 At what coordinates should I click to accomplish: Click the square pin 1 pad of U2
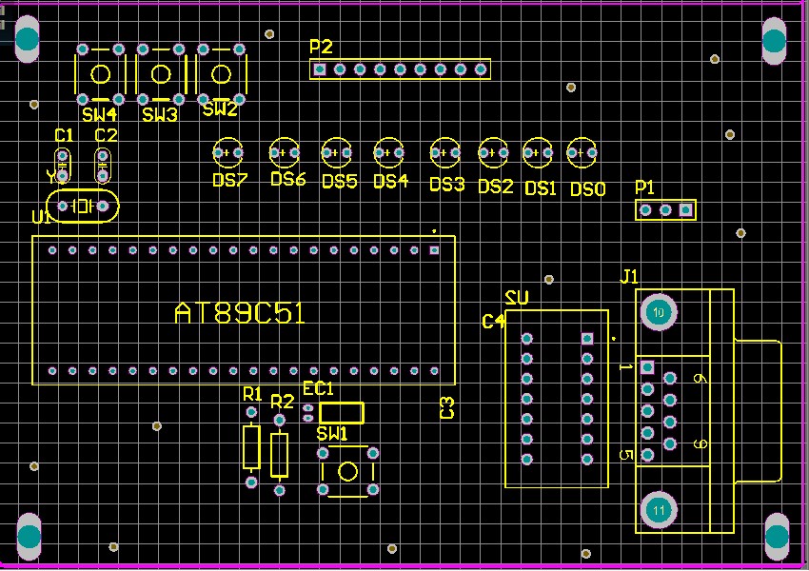pyautogui.click(x=587, y=339)
